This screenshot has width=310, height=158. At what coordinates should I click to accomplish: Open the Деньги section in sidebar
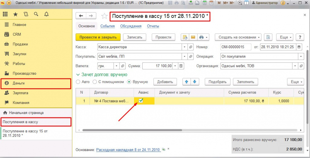(x=19, y=83)
